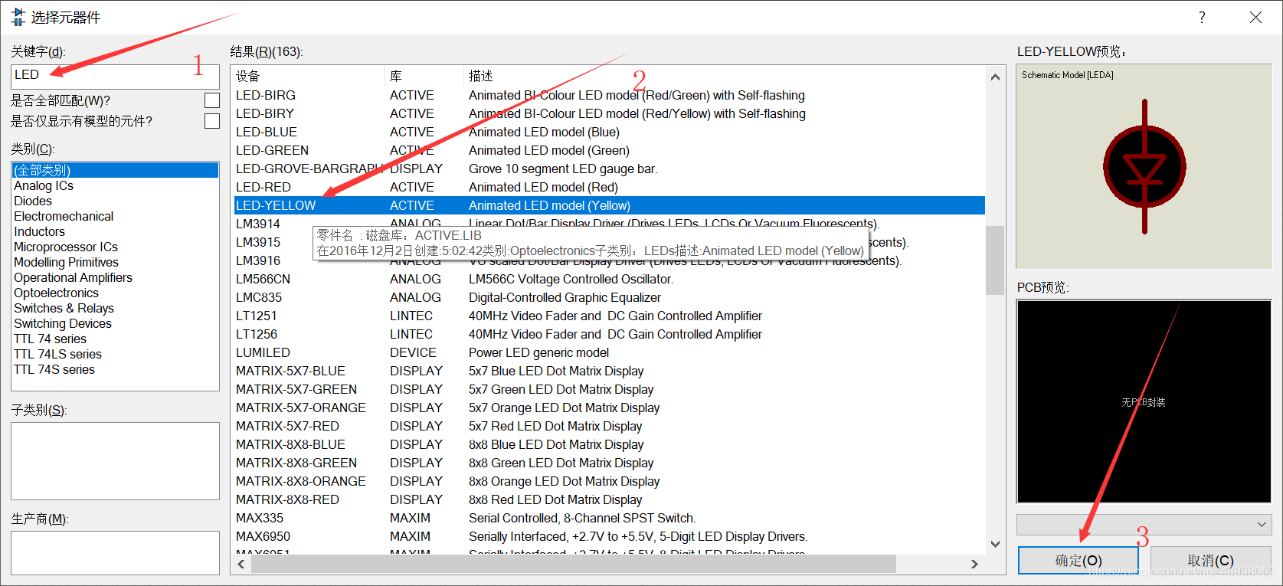
Task: Select the LT1251 device row
Action: click(x=609, y=316)
